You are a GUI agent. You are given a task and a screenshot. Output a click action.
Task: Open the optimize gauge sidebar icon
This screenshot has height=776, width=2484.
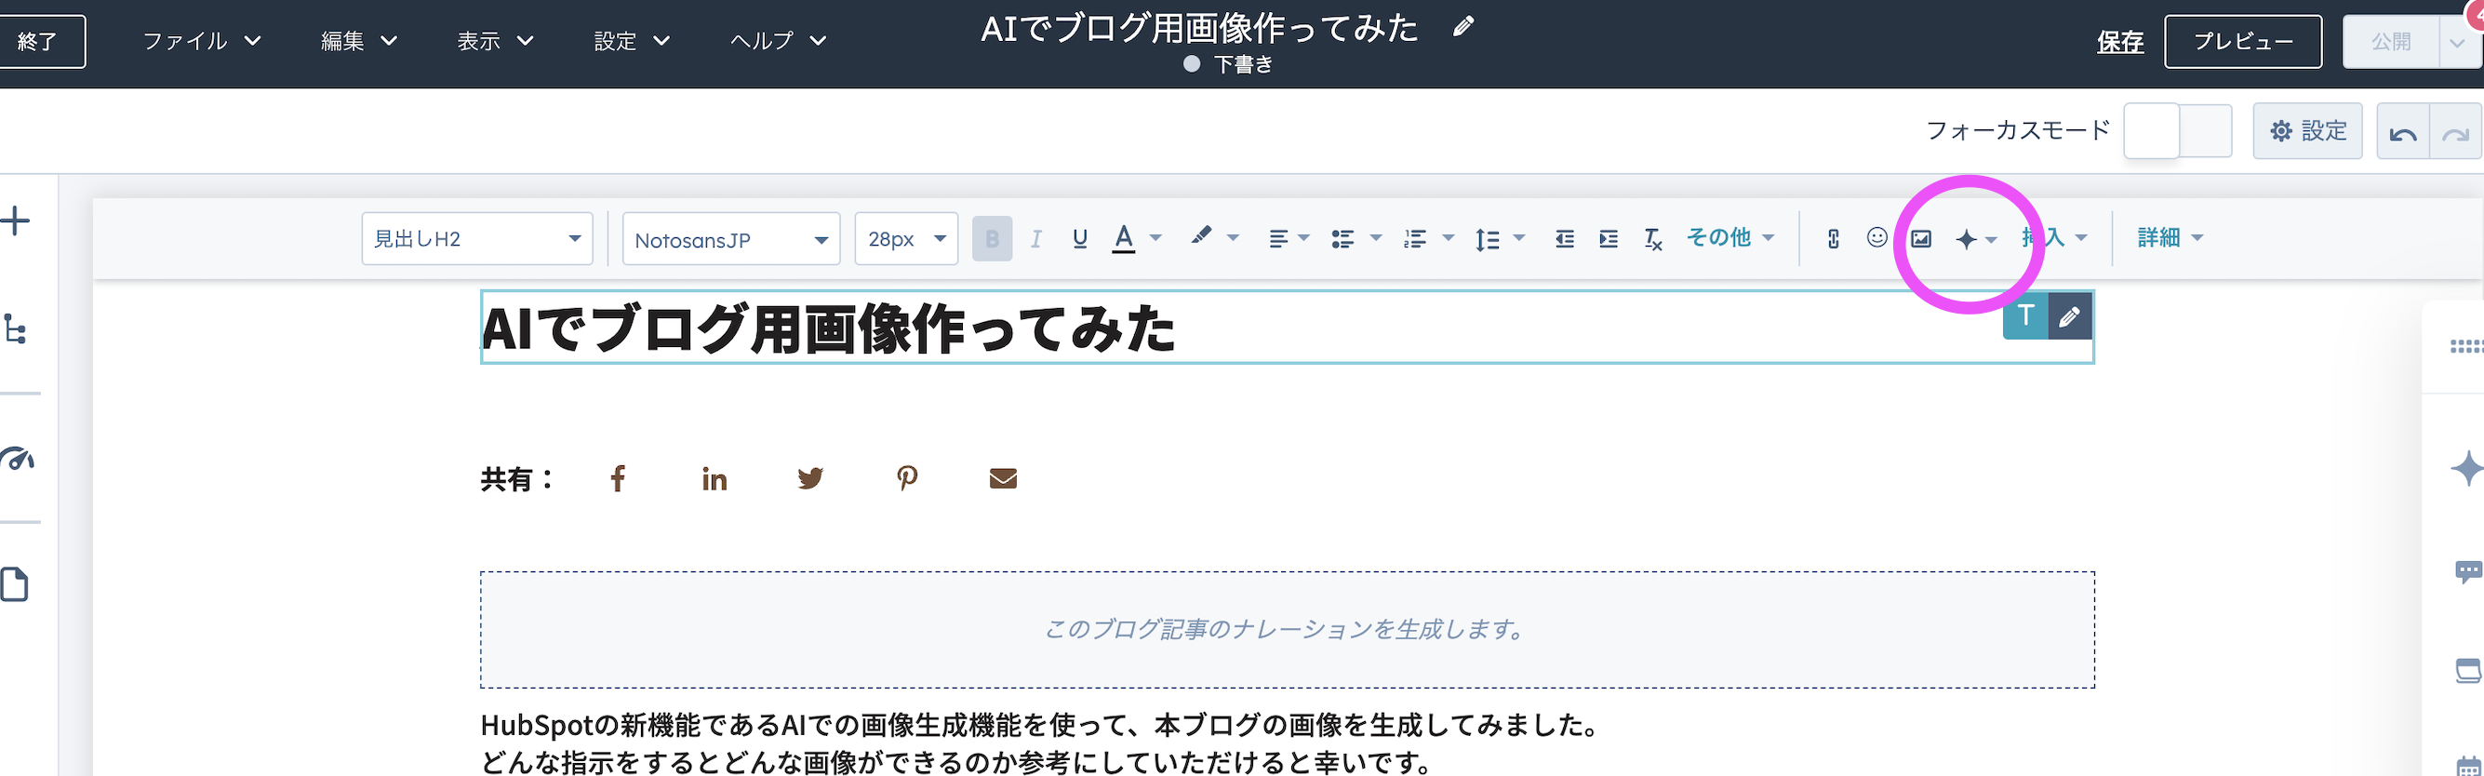[x=18, y=459]
